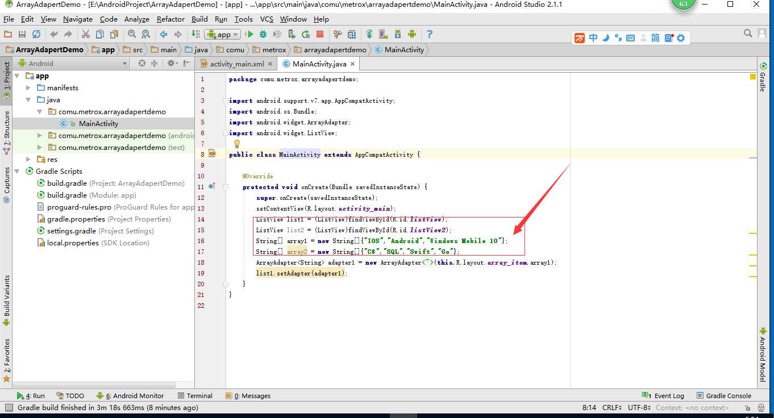Click Attach debugger to Android process icon
Screen dimensions: 774x418
coord(292,34)
